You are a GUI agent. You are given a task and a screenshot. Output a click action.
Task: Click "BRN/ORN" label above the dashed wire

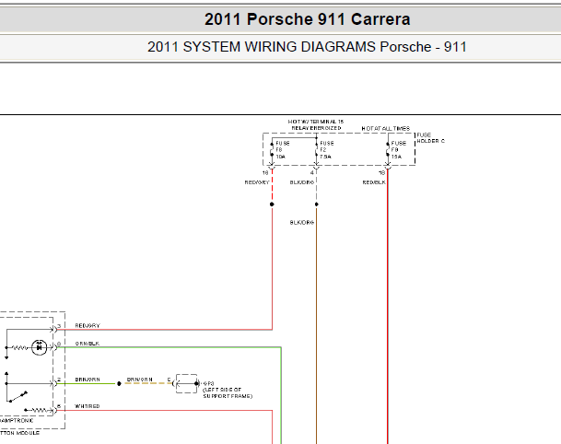[139, 380]
